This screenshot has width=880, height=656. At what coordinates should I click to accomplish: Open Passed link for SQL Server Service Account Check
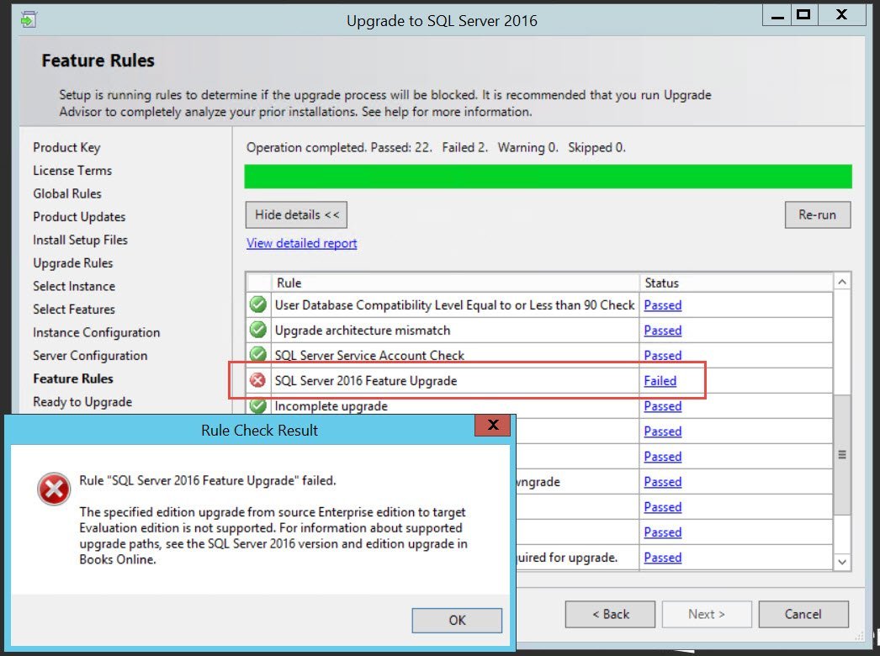click(663, 355)
